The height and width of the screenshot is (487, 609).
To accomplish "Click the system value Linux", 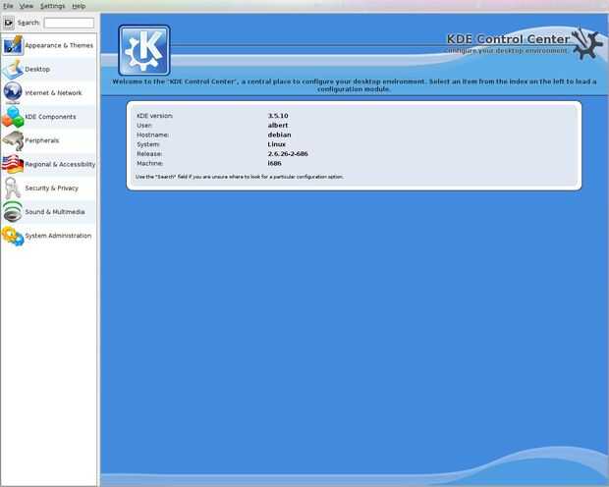I will [x=277, y=144].
